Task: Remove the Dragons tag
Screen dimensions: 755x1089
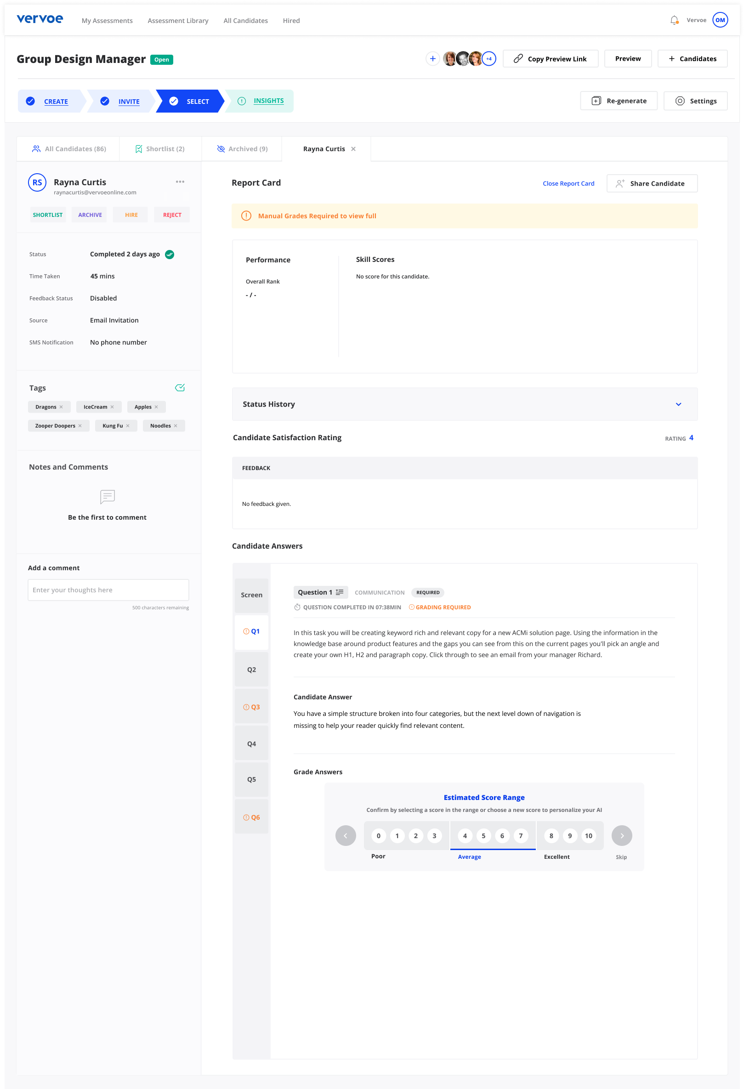Action: click(x=61, y=407)
